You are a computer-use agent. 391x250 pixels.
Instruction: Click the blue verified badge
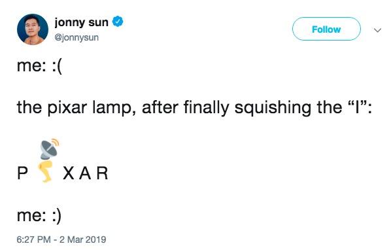click(x=118, y=22)
